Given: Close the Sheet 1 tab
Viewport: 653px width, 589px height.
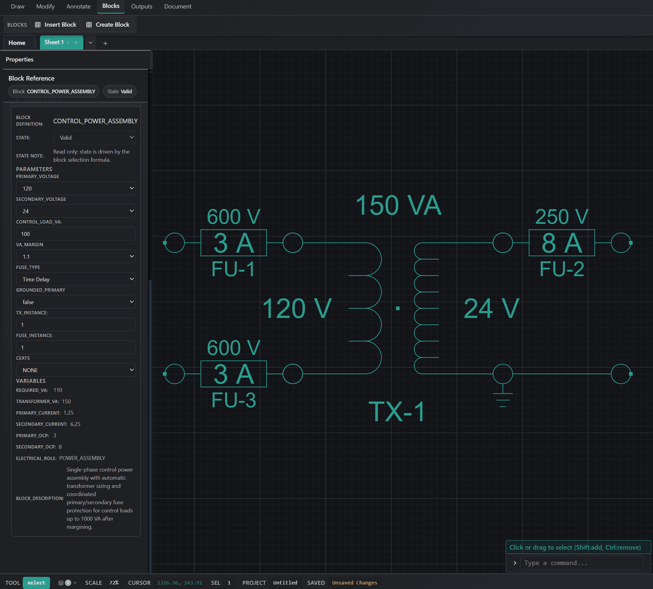Looking at the screenshot, I should pyautogui.click(x=76, y=43).
